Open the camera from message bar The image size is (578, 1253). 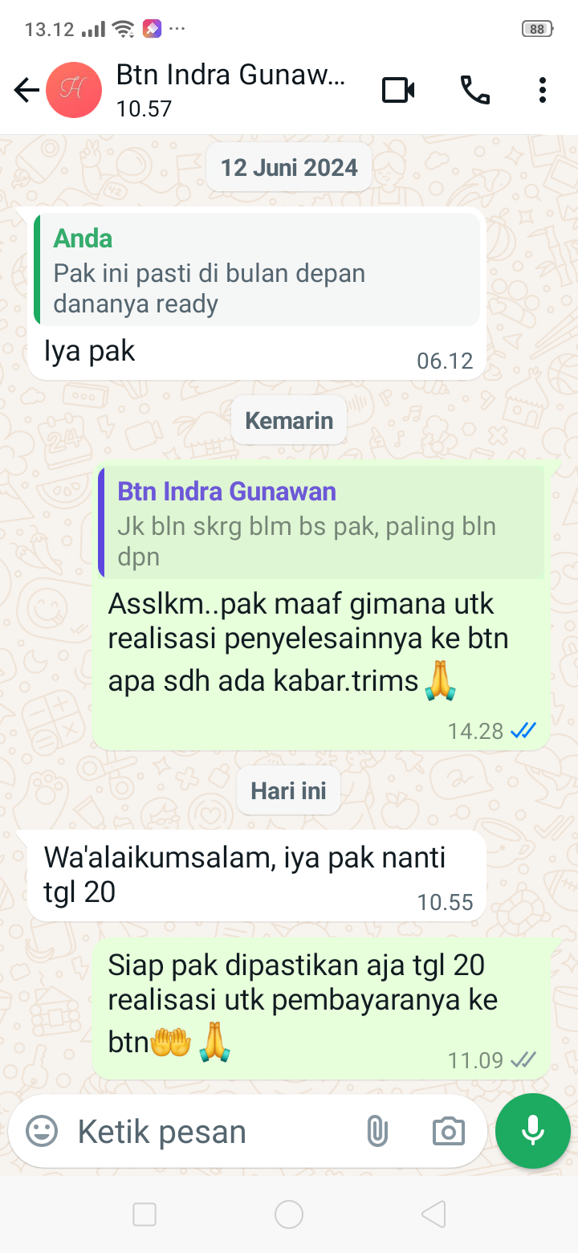[448, 1132]
